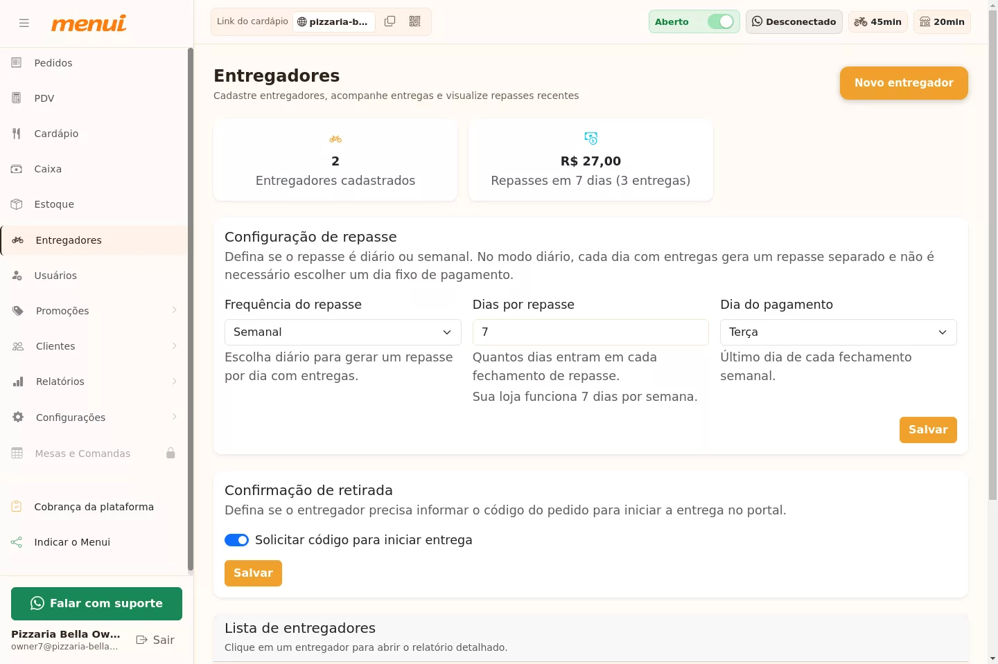The height and width of the screenshot is (664, 998).
Task: Expand the Clientes submenu chevron
Action: [x=175, y=346]
